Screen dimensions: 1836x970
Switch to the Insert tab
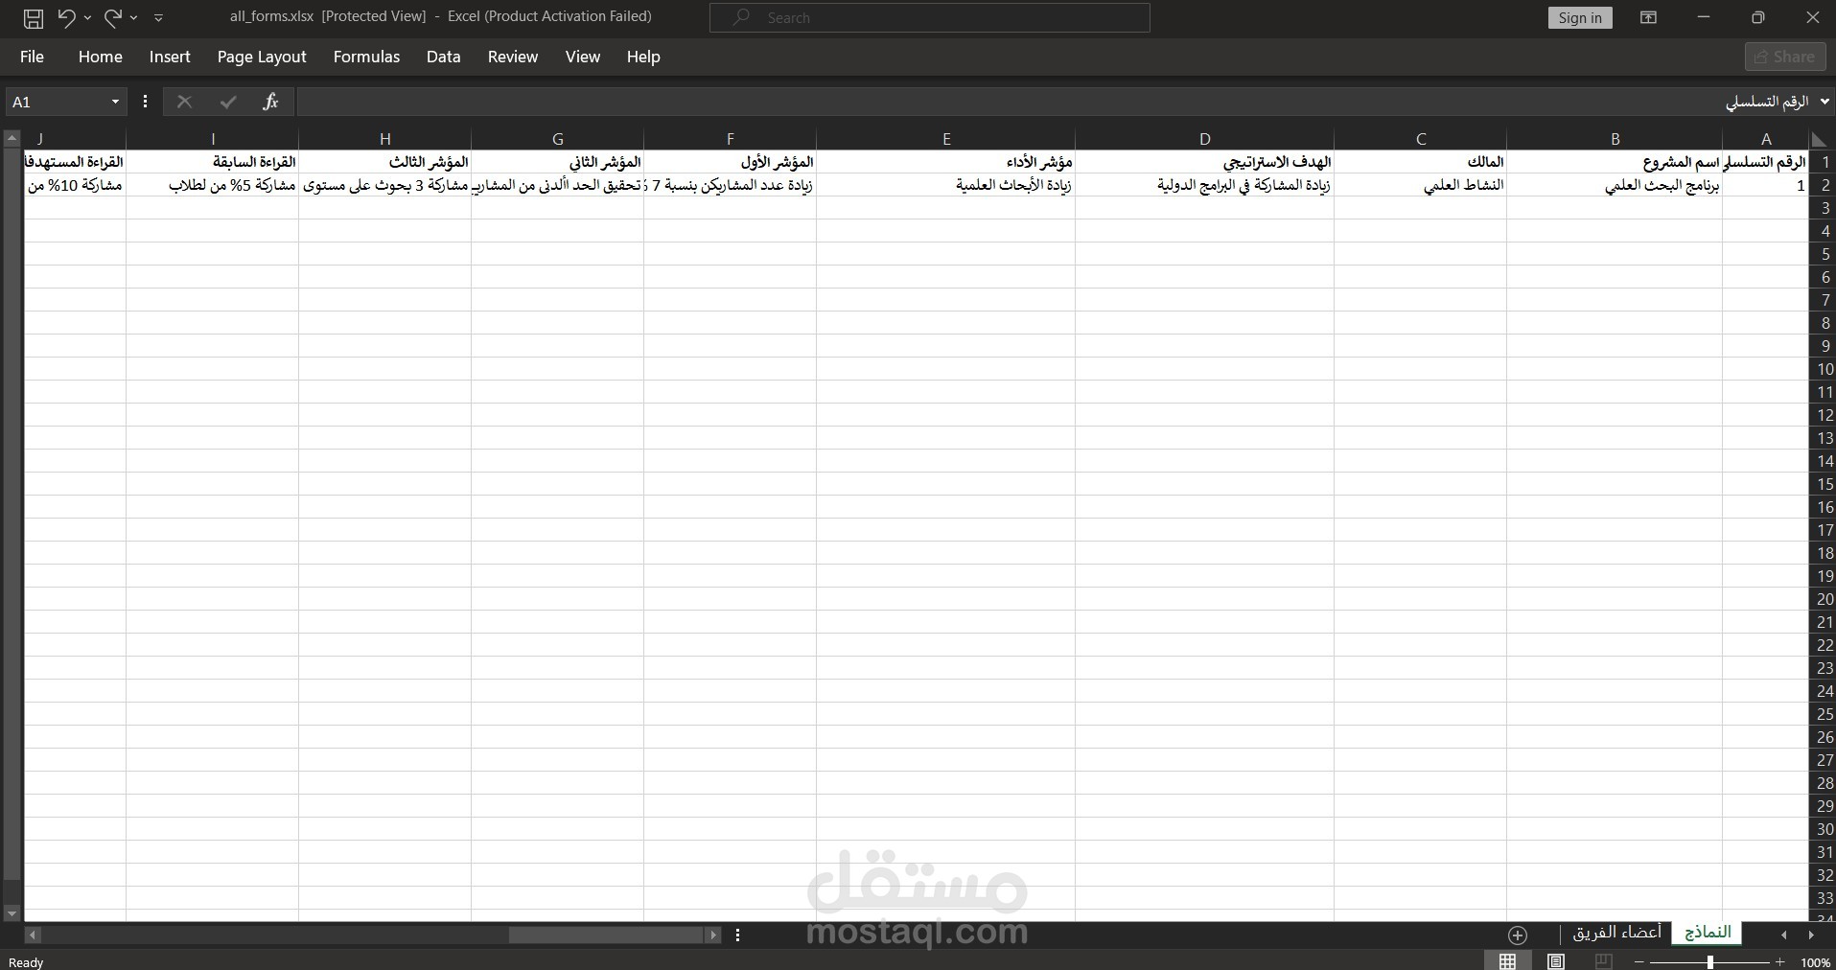(170, 57)
